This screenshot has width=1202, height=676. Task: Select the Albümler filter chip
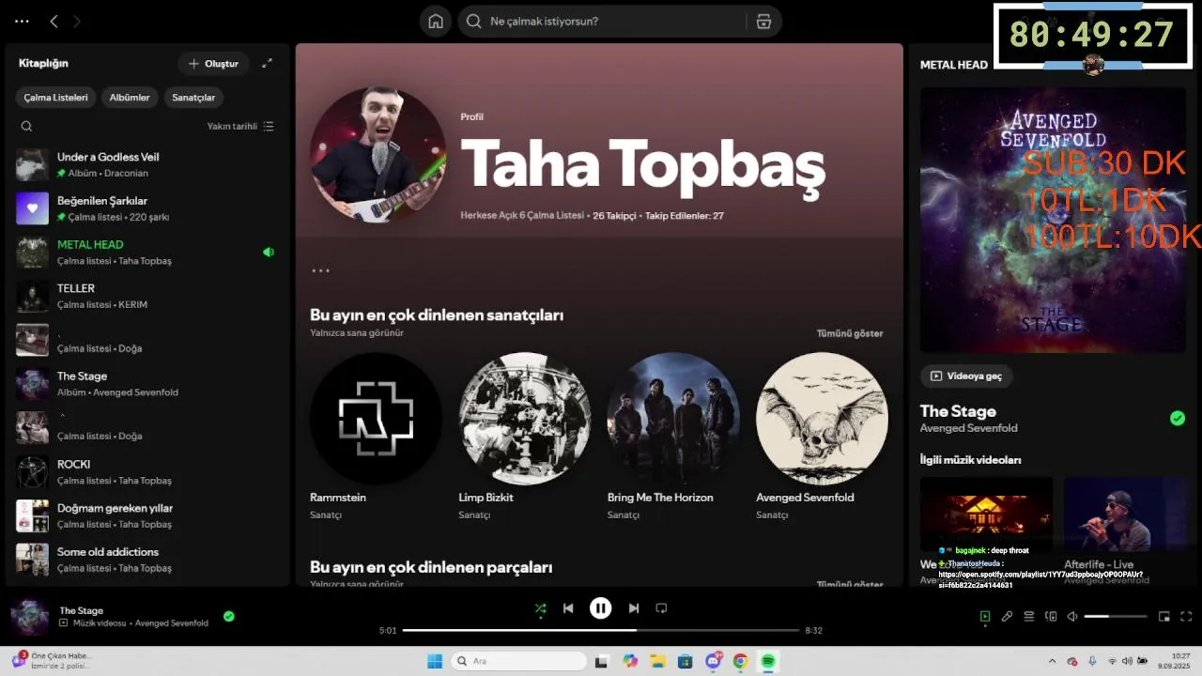130,98
